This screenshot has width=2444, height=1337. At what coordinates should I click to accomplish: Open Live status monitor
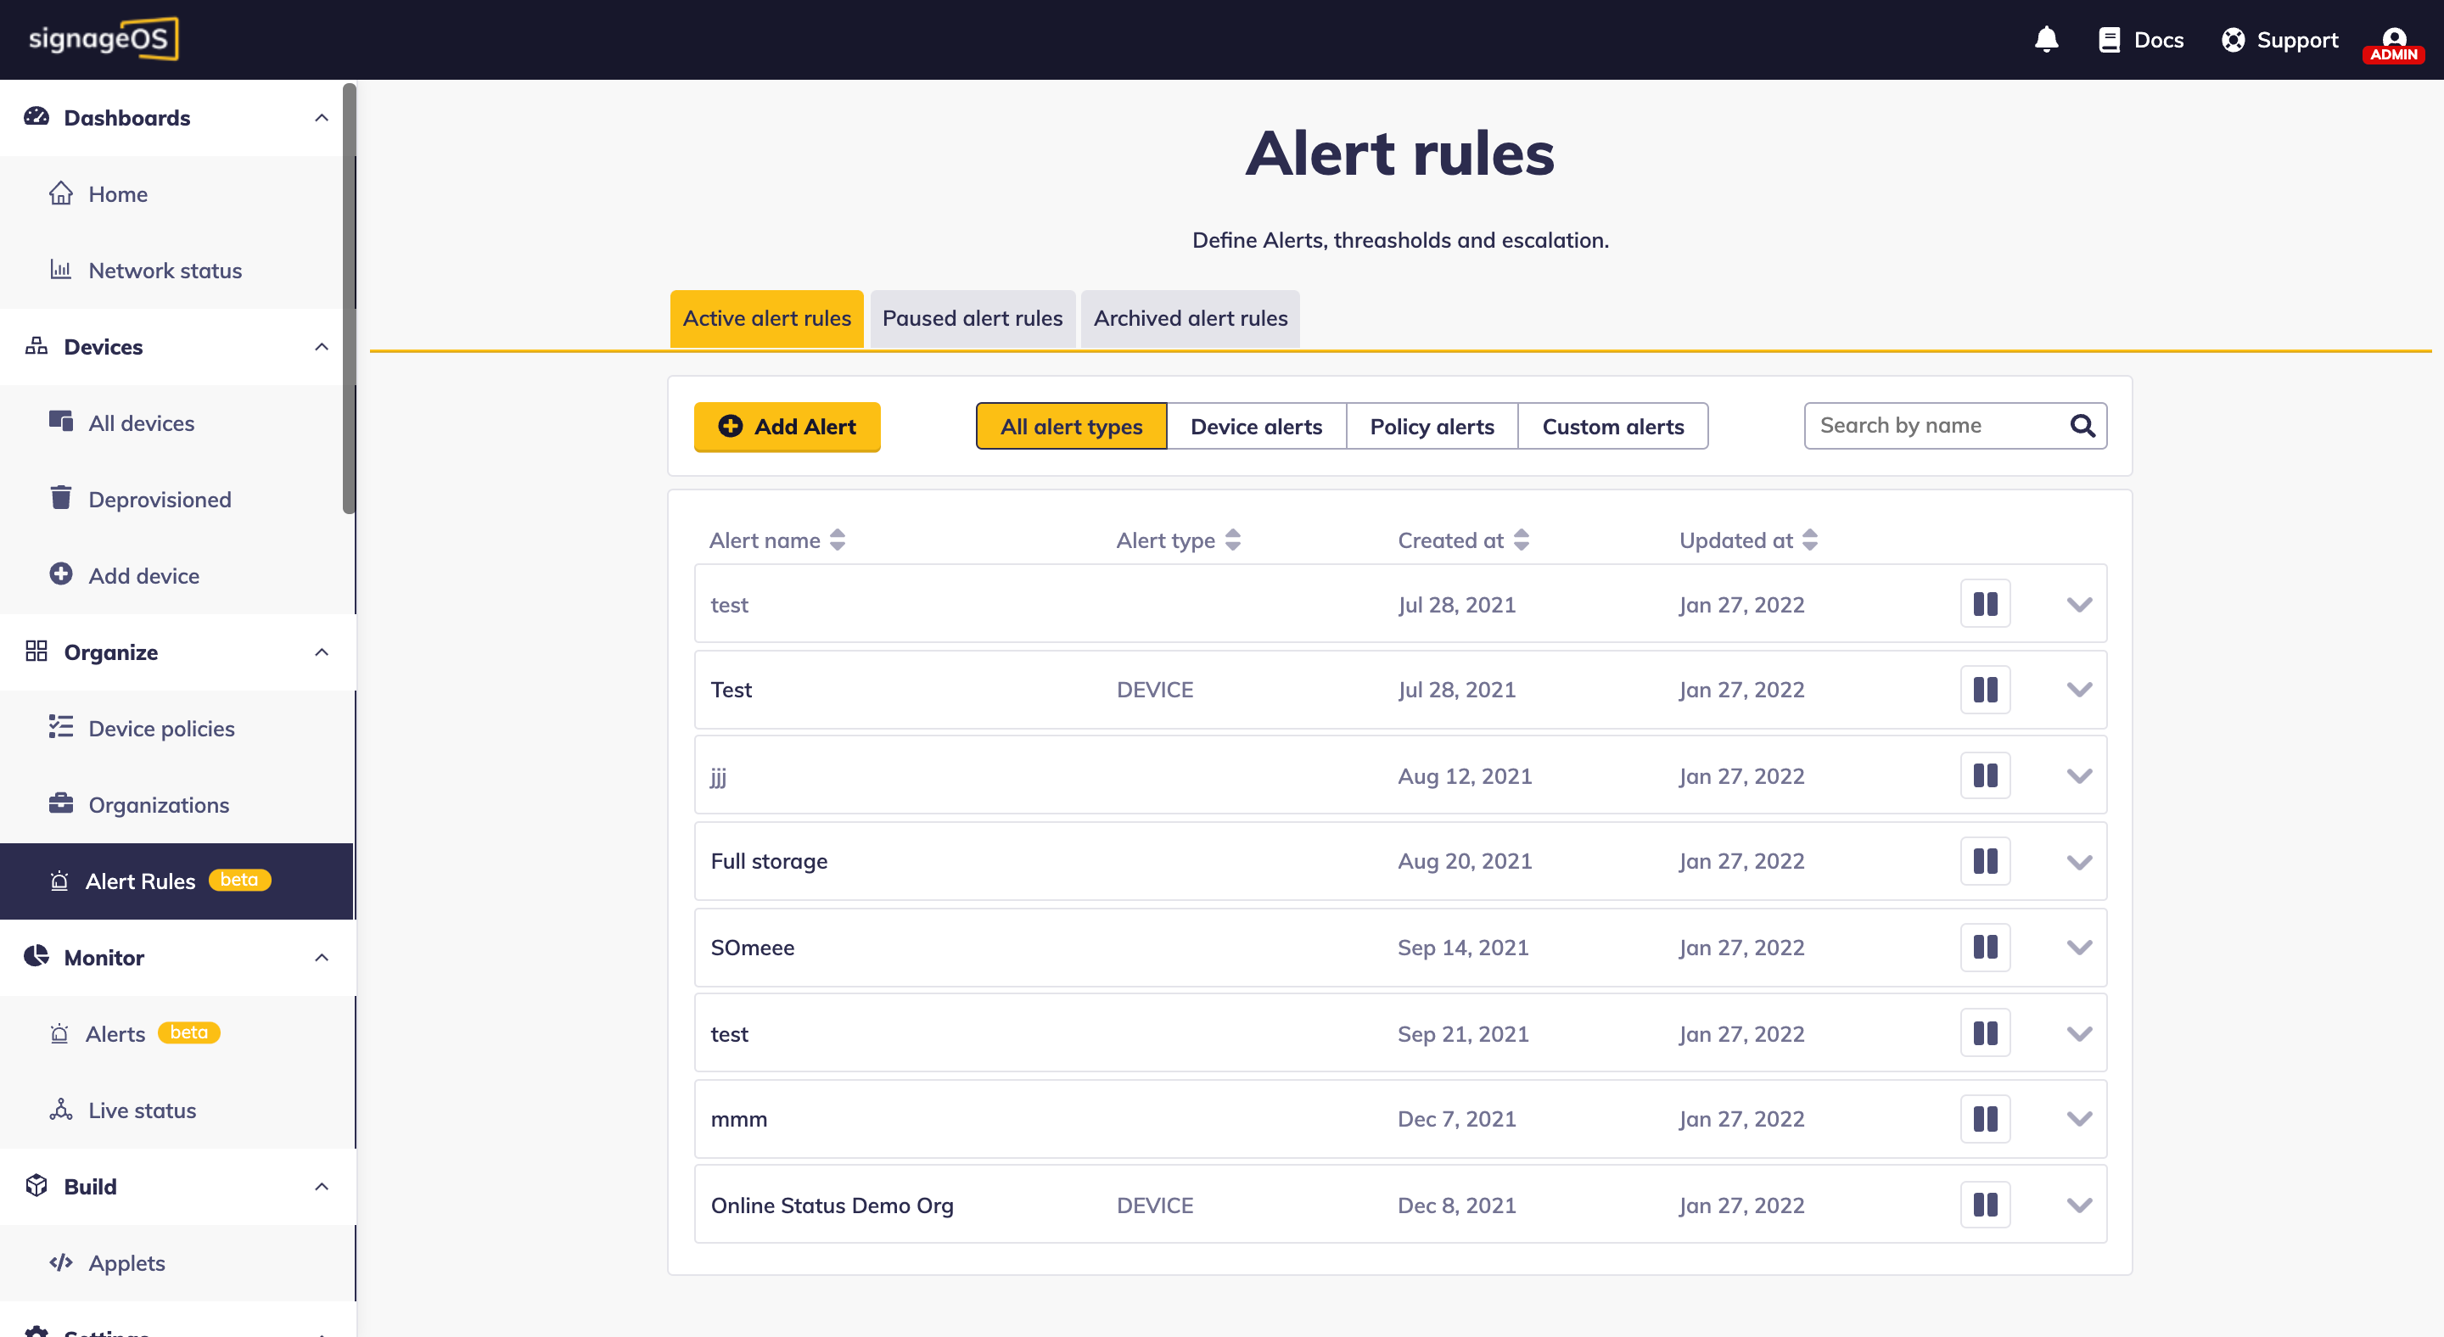(x=143, y=1110)
